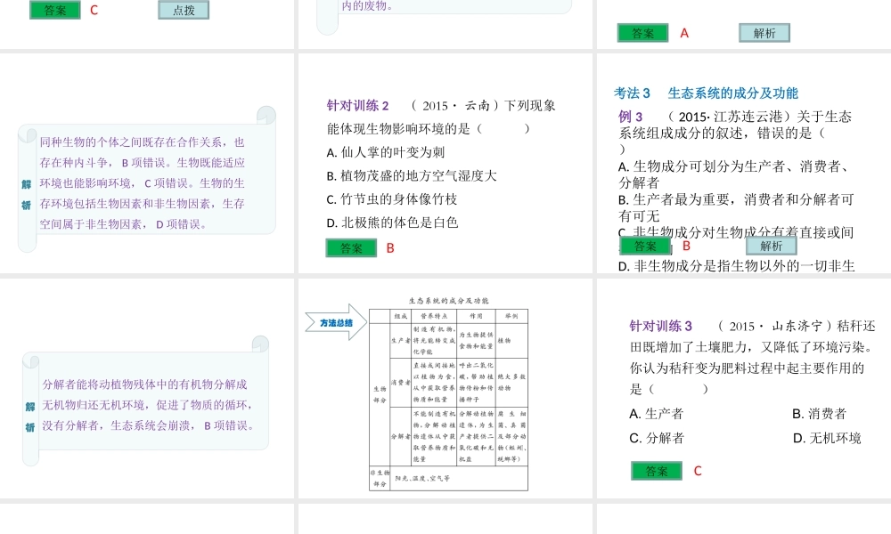Click the red answer C beside the 点拨 button
Image resolution: width=891 pixels, height=534 pixels.
point(94,10)
